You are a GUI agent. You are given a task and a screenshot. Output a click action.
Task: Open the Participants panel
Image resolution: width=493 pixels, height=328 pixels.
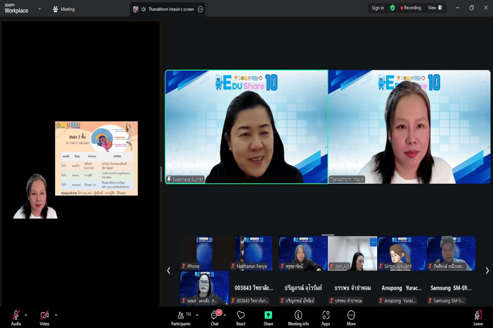point(181,317)
